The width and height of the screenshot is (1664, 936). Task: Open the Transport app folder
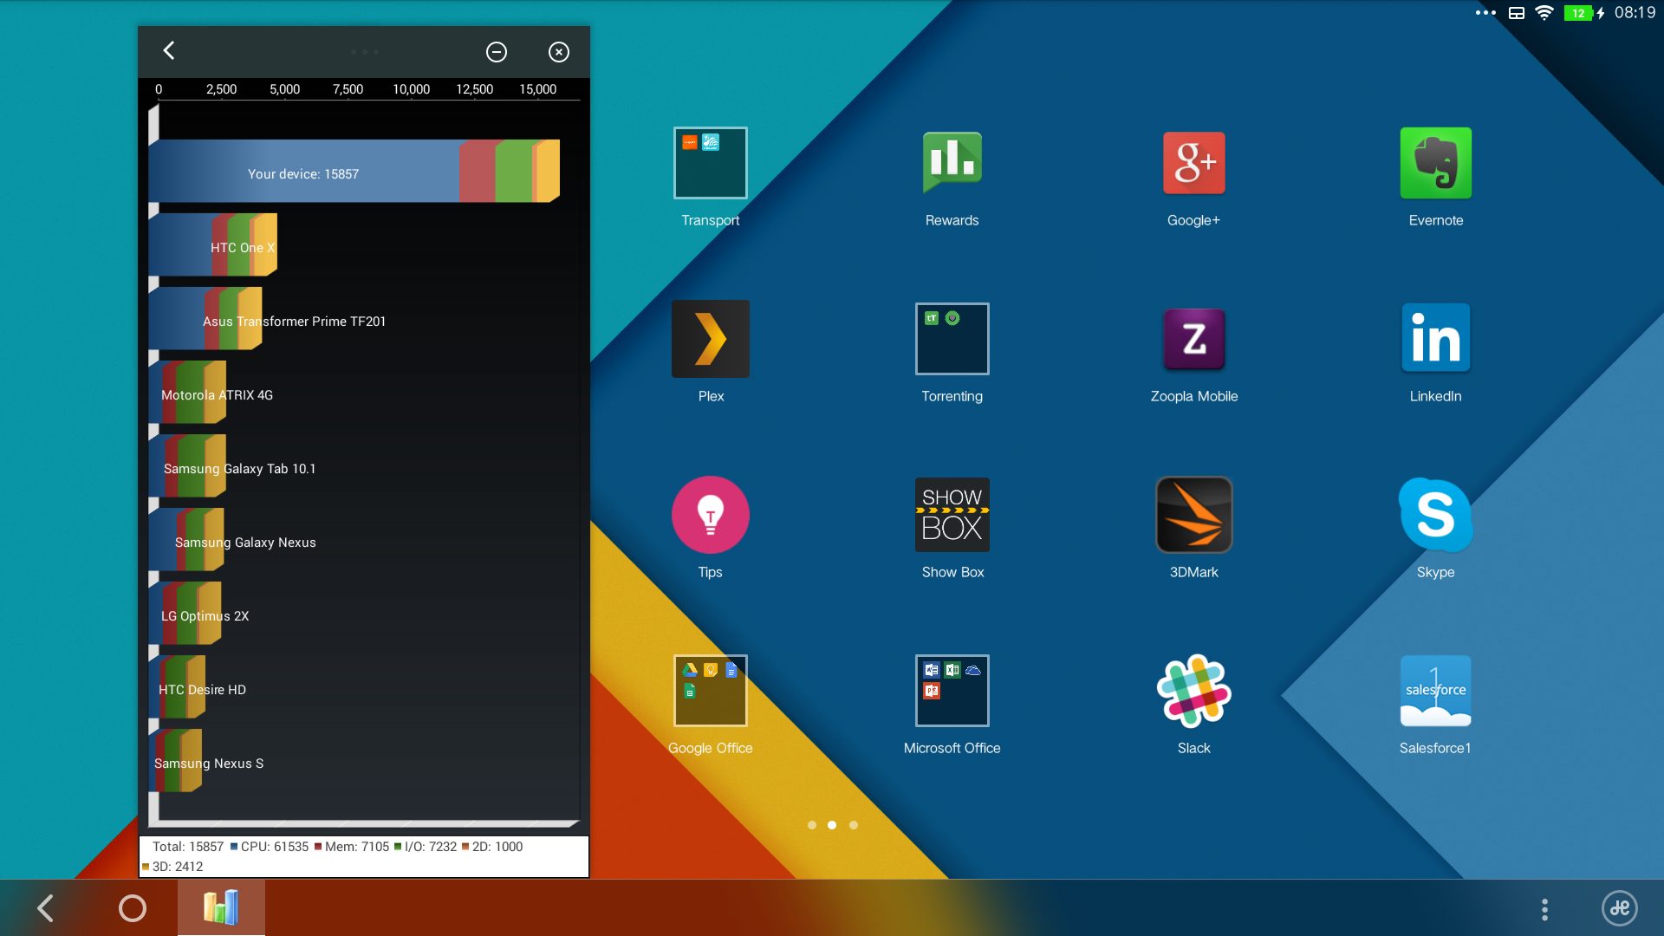pyautogui.click(x=710, y=163)
